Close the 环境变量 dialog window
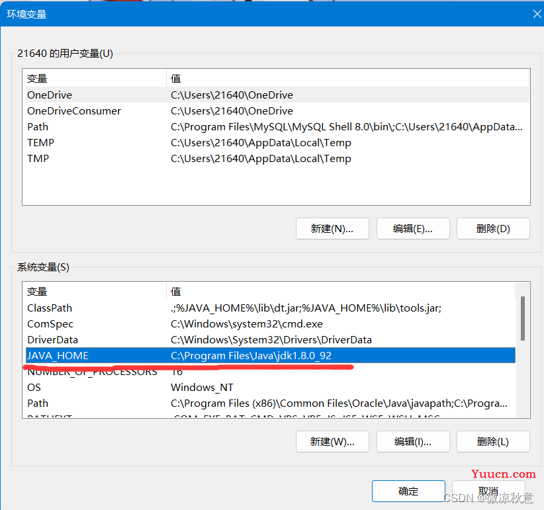The width and height of the screenshot is (544, 510). pyautogui.click(x=537, y=14)
